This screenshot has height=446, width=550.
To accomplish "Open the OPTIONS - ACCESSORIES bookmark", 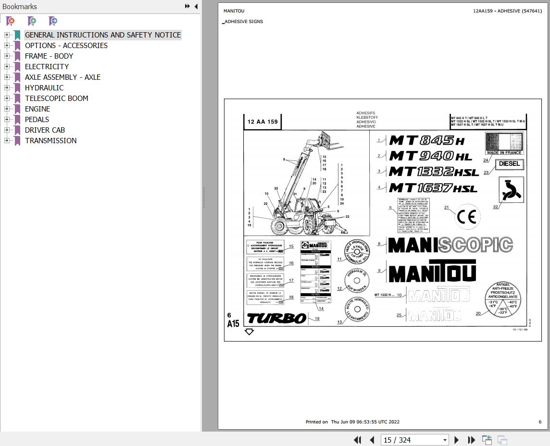I will 66,45.
